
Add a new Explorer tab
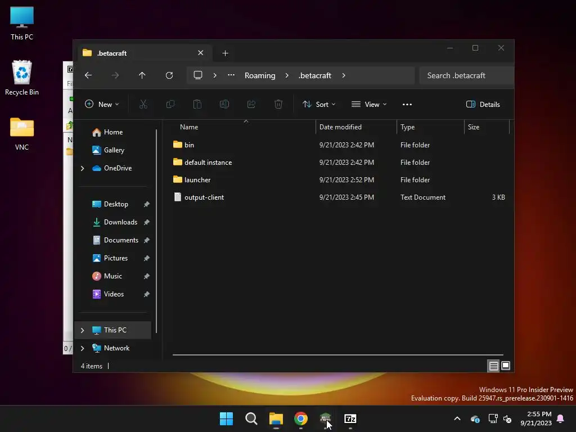[225, 53]
